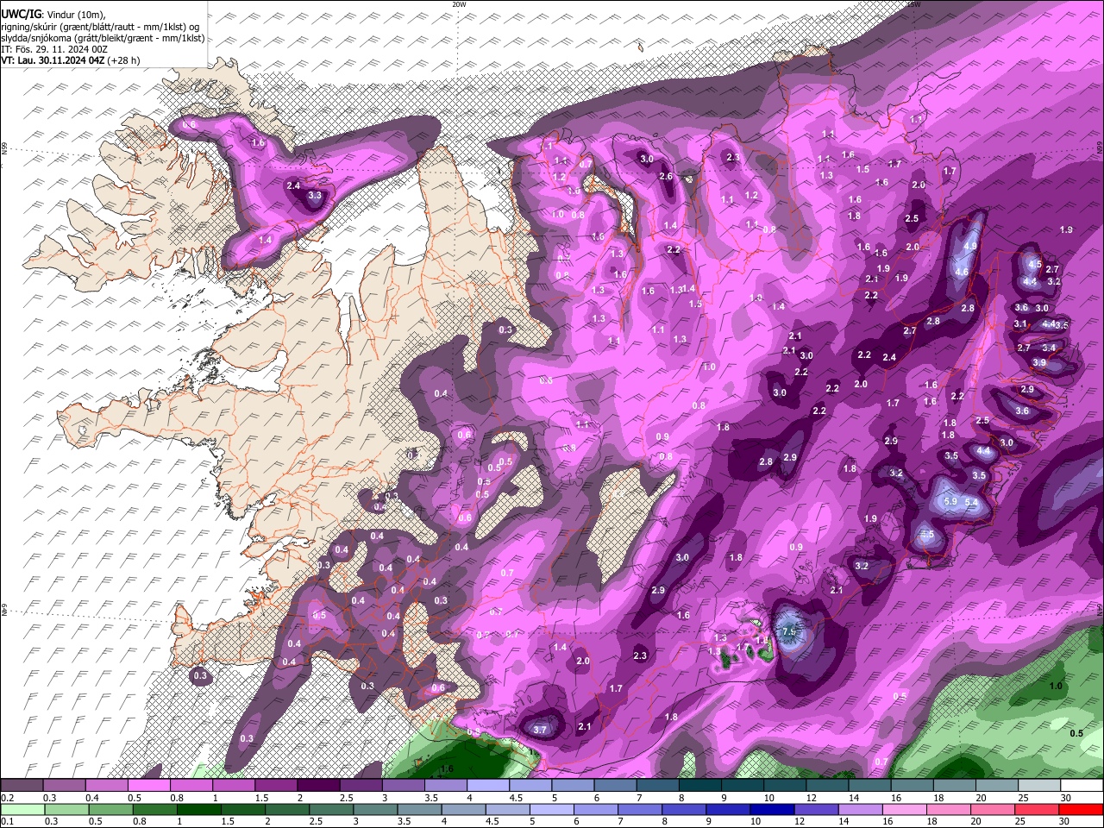1104x828 pixels.
Task: Click the 'VT: Lau. 30.11.2024 04Z (+28 h)' line
Action: click(71, 60)
